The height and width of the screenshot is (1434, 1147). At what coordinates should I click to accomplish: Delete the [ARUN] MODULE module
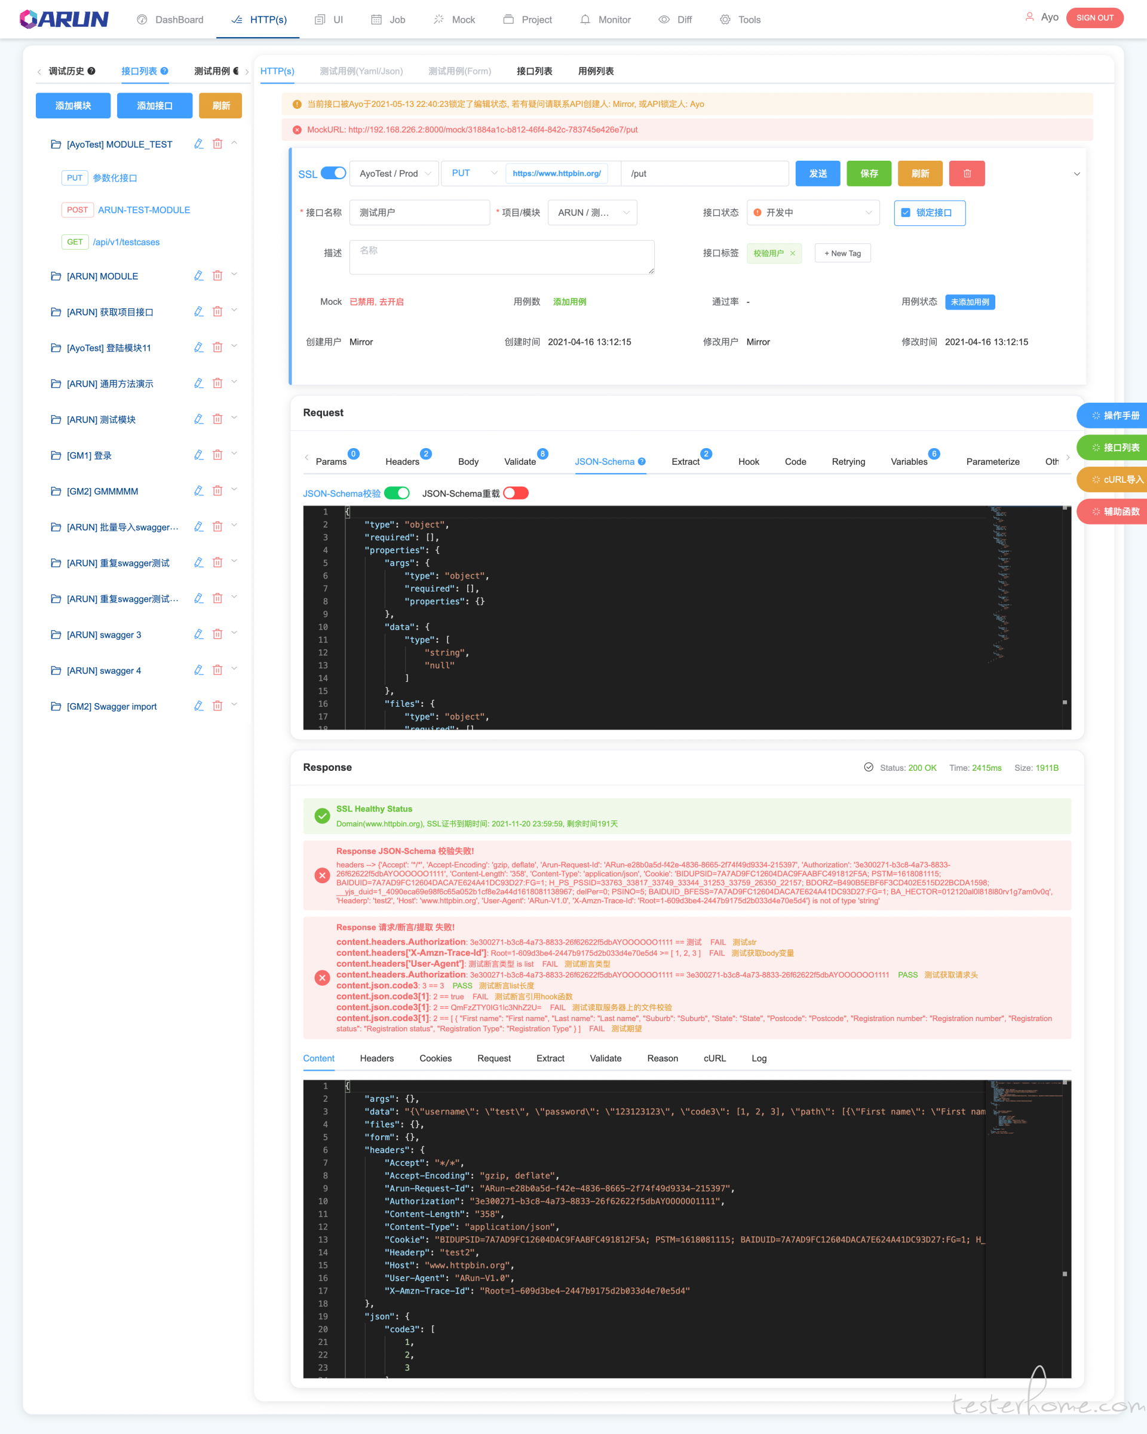(217, 275)
